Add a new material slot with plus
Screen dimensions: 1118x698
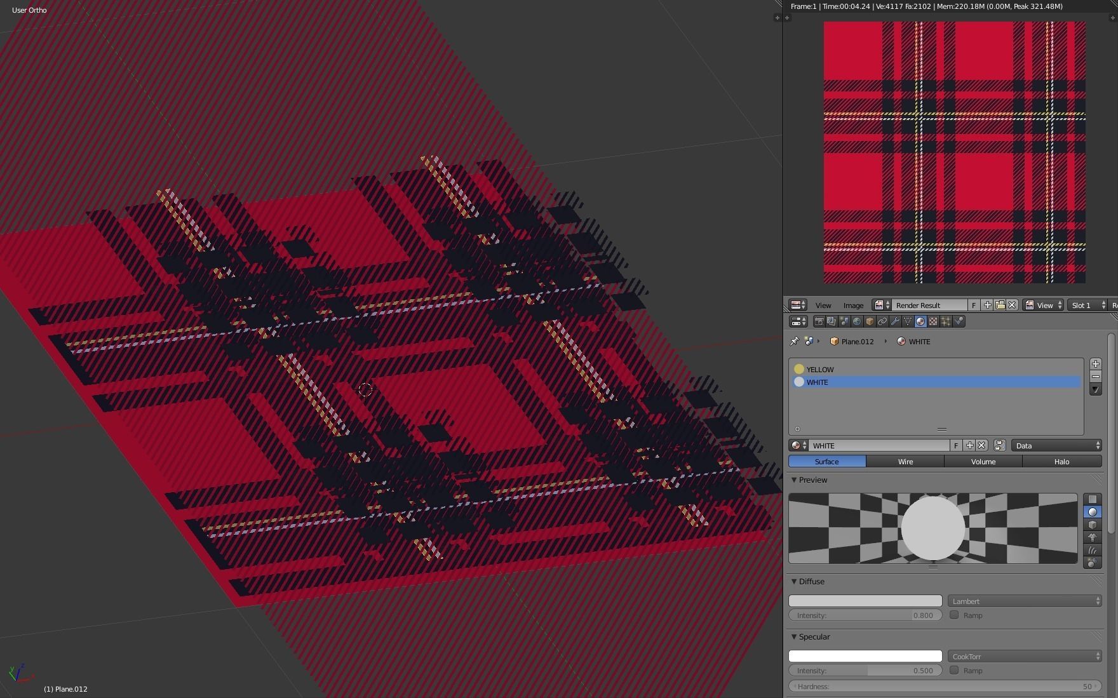(1095, 364)
